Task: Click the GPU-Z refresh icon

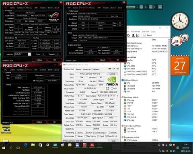Action: point(113,69)
